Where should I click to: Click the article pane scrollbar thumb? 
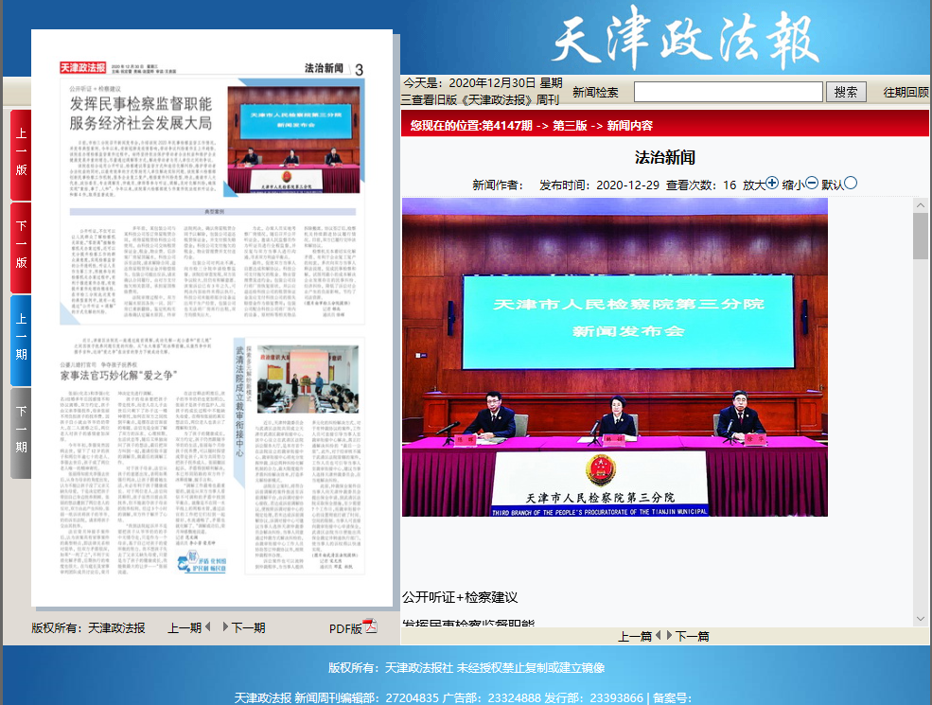click(921, 236)
